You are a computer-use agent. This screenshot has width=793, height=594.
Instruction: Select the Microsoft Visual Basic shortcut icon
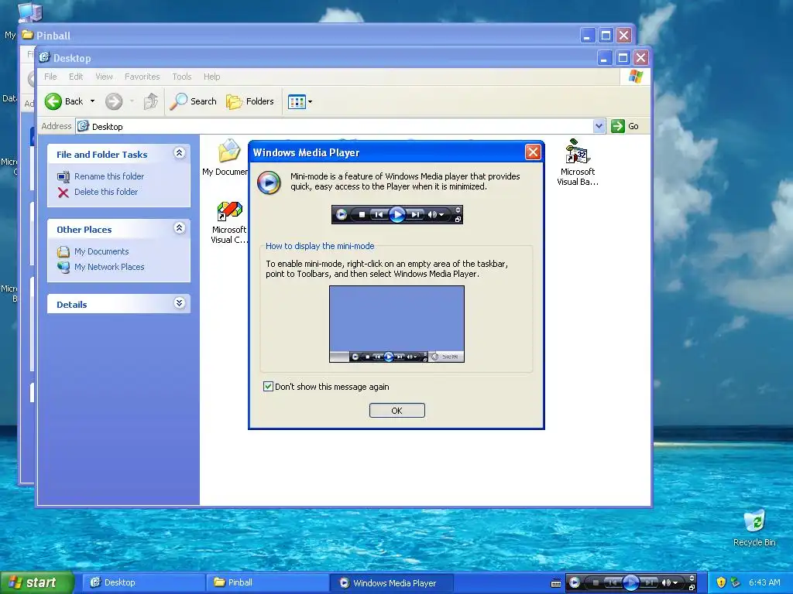(577, 151)
